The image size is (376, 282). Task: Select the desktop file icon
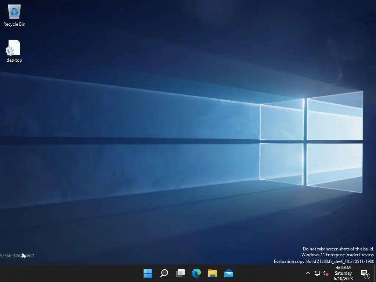14,51
